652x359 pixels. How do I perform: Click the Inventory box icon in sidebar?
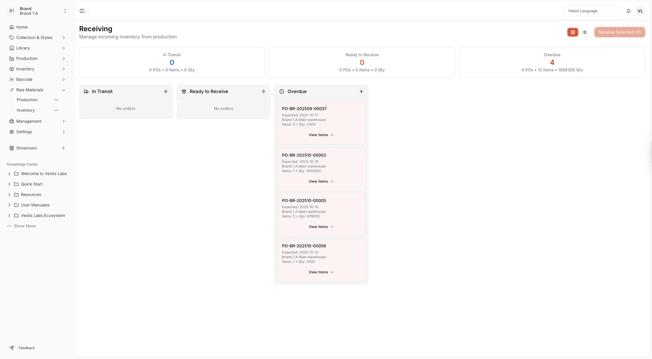click(11, 69)
